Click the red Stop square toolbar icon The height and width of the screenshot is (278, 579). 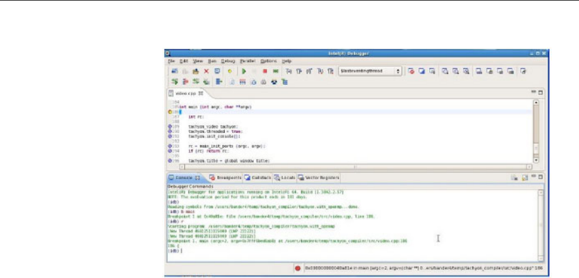click(x=265, y=71)
